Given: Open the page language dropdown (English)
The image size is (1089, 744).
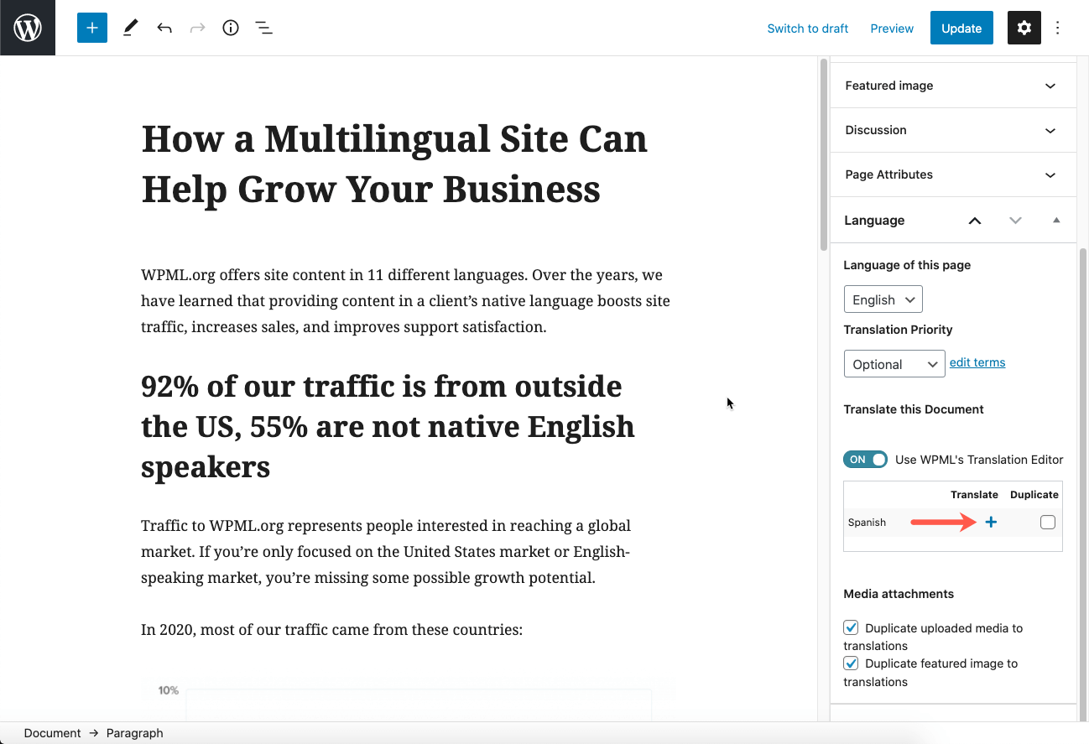Looking at the screenshot, I should tap(883, 299).
